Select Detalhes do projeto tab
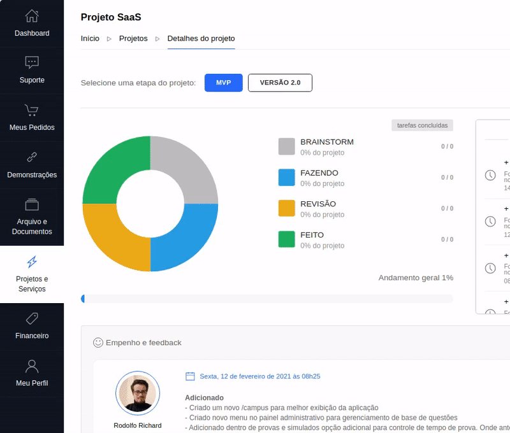This screenshot has height=433, width=510. pyautogui.click(x=201, y=38)
